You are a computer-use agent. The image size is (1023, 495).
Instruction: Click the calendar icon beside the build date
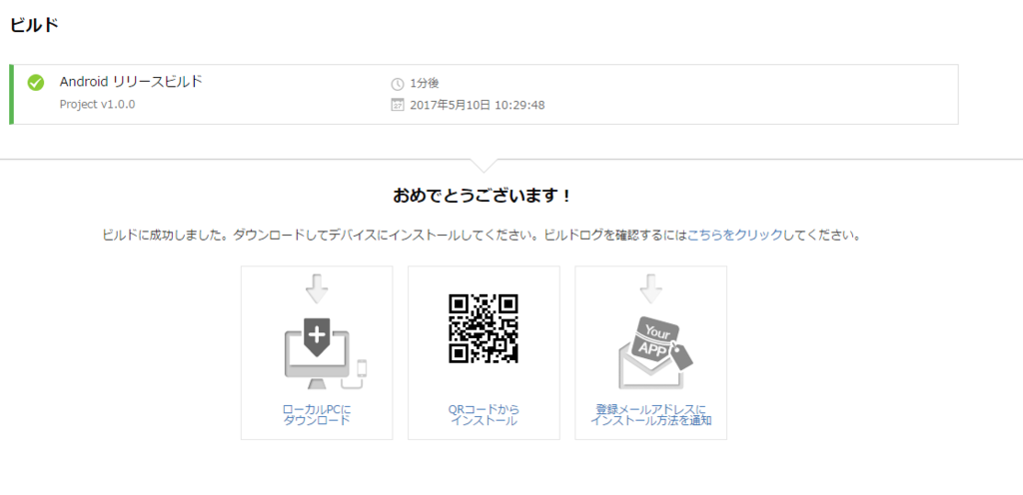pos(398,105)
